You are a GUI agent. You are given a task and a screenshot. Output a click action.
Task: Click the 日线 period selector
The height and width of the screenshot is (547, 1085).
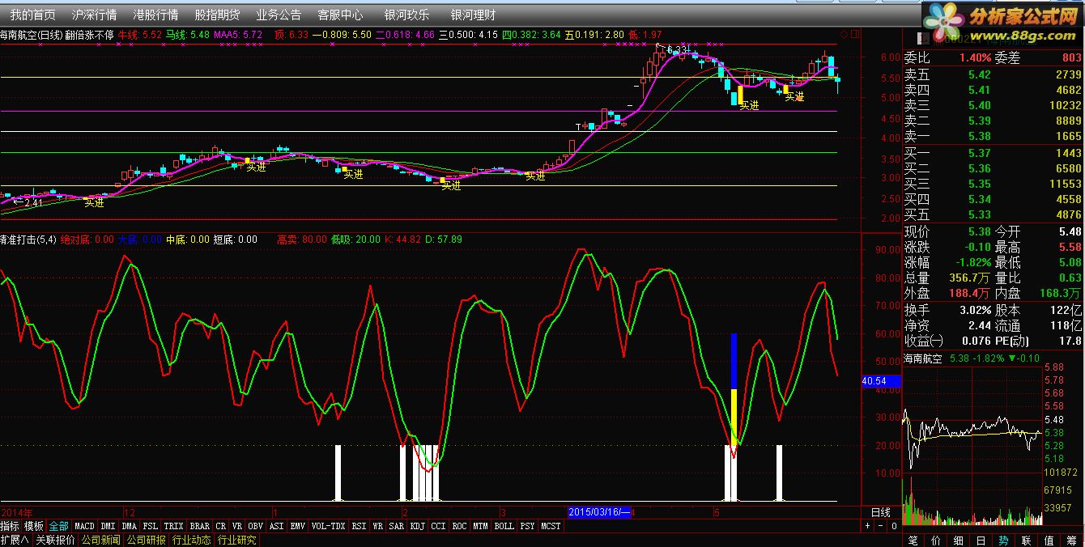tap(880, 512)
